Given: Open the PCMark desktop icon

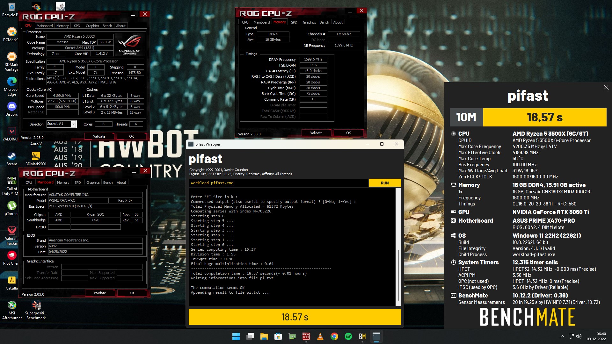Looking at the screenshot, I should [x=11, y=34].
